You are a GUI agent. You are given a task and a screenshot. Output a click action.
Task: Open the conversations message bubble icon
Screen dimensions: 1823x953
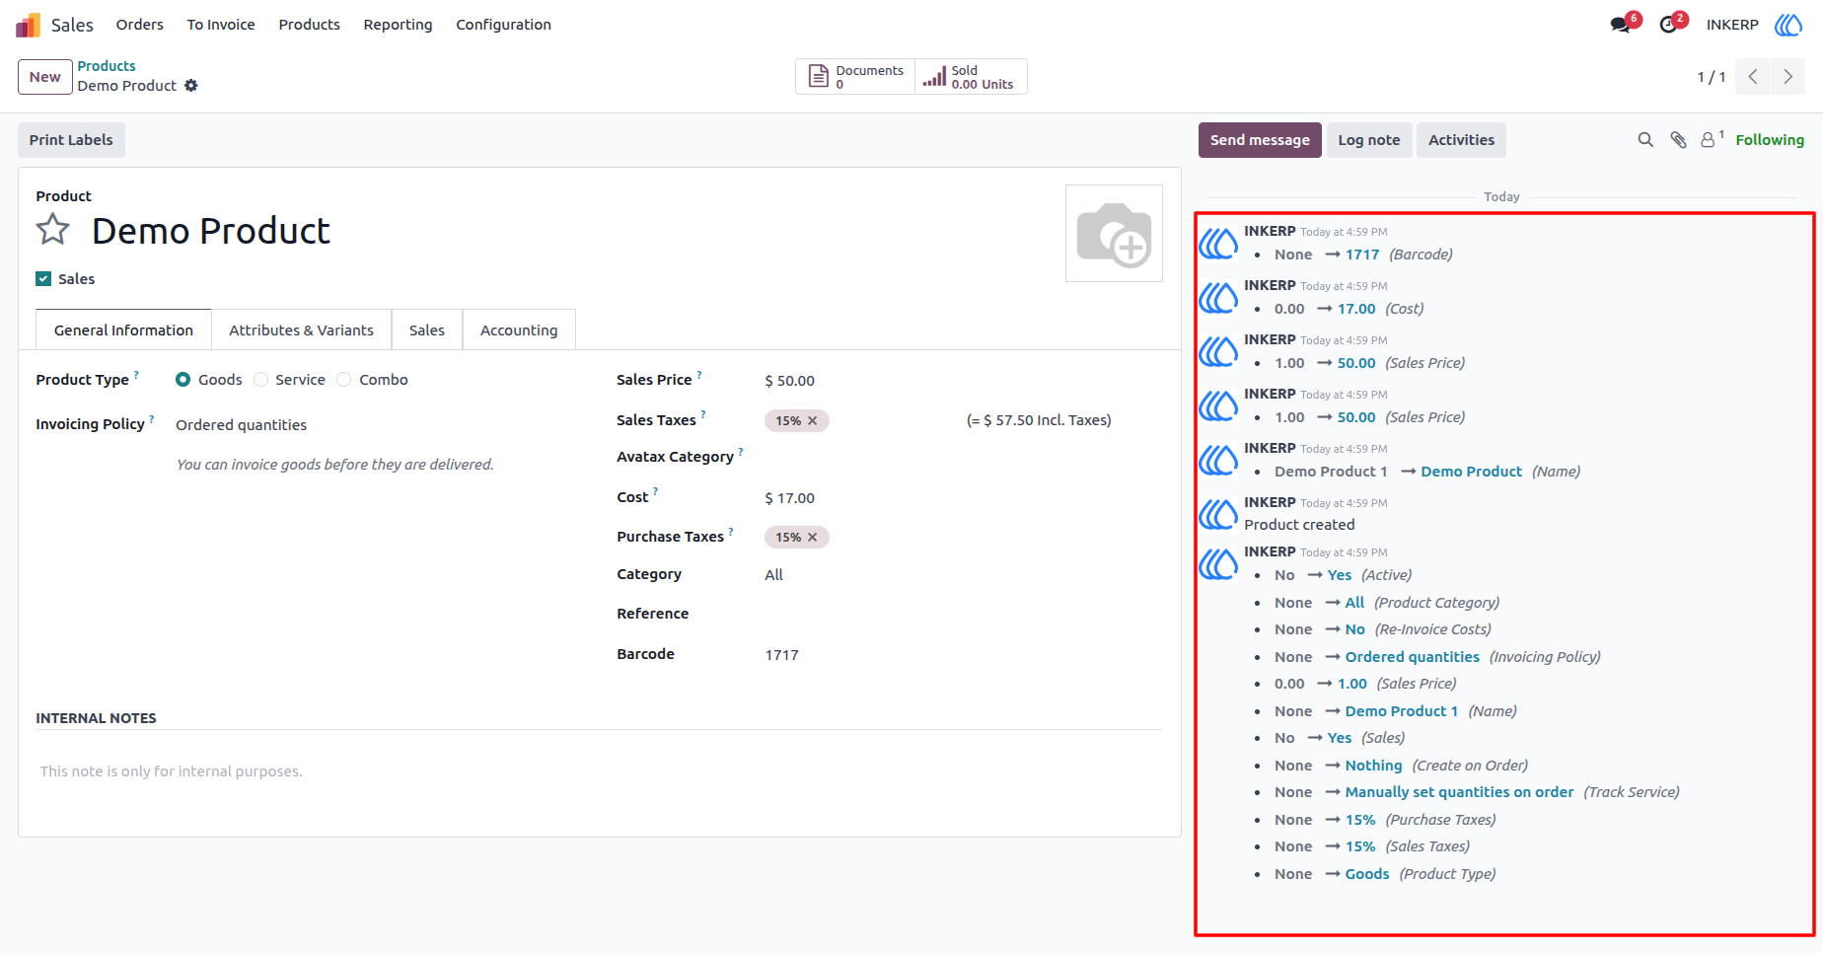pos(1620,25)
